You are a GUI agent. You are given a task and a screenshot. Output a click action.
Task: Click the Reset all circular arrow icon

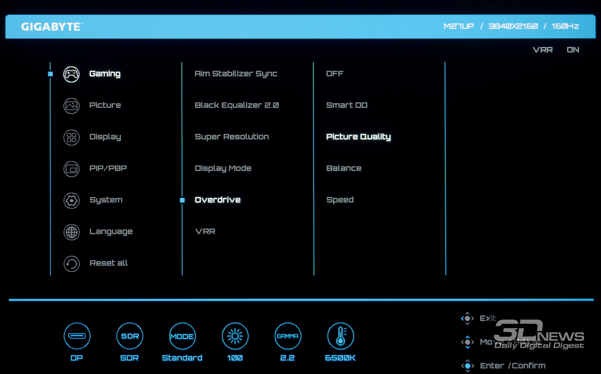[x=71, y=264]
